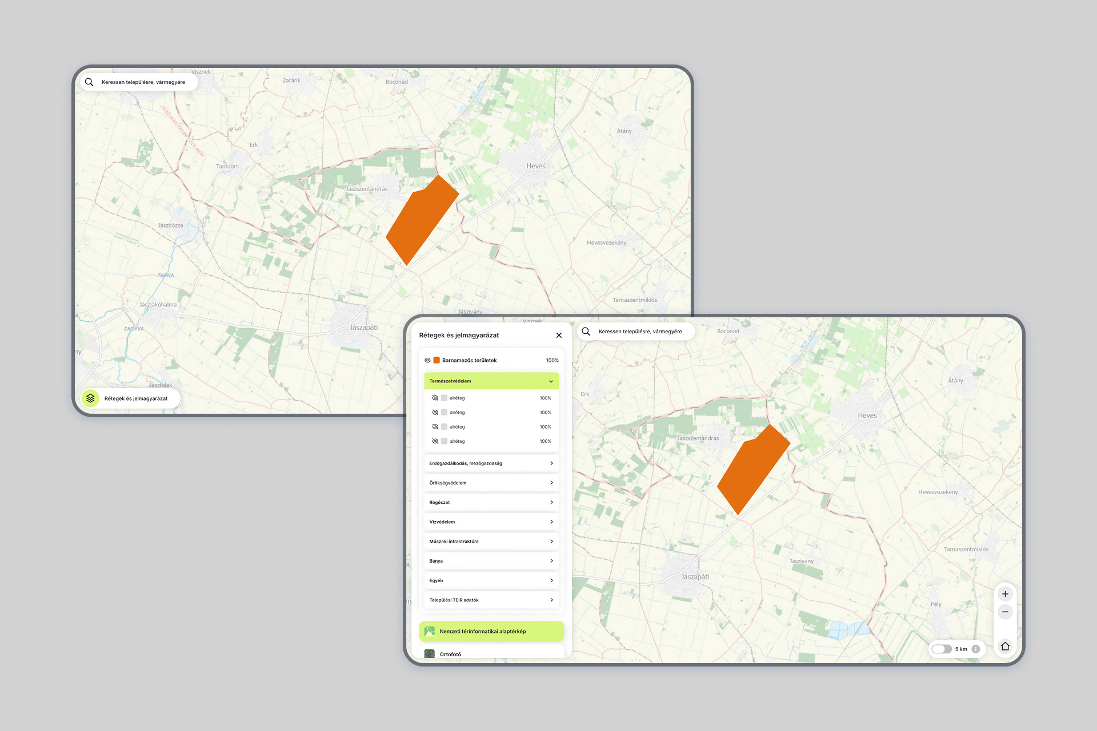This screenshot has width=1097, height=731.
Task: Close the Rétegek és jelmagyarázat panel
Action: pos(559,336)
